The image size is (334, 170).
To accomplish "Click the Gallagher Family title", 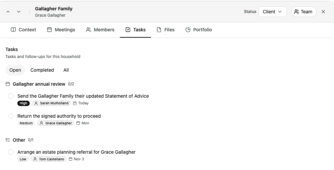I will (x=54, y=9).
